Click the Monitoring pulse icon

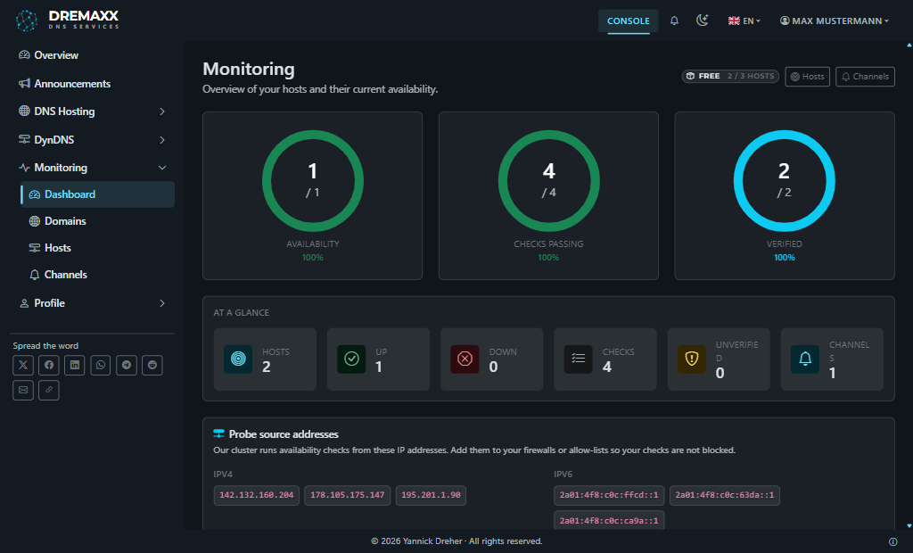pos(24,168)
